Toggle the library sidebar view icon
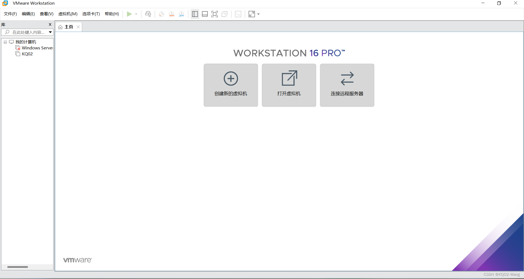The height and width of the screenshot is (279, 524). point(195,14)
